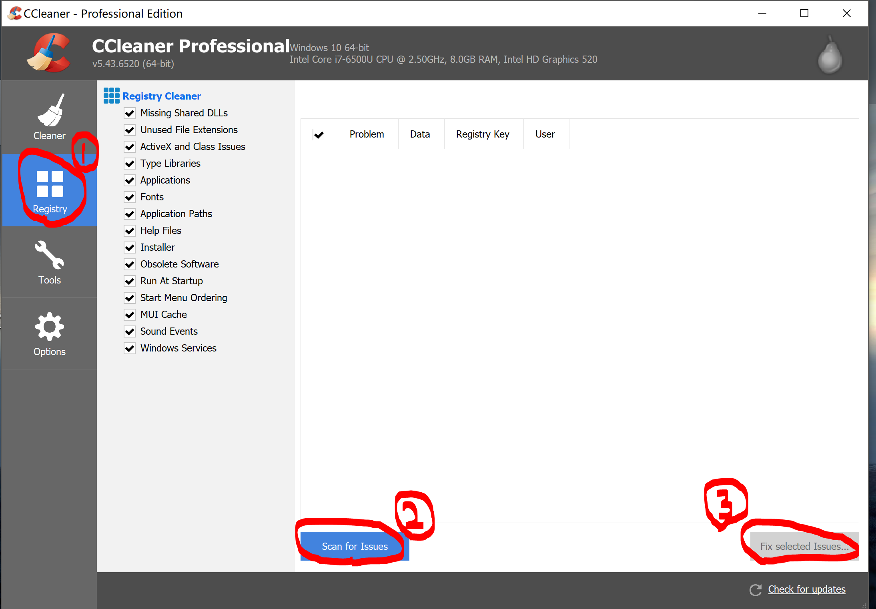876x609 pixels.
Task: Open Tools via the wrench icon
Action: pos(49,255)
